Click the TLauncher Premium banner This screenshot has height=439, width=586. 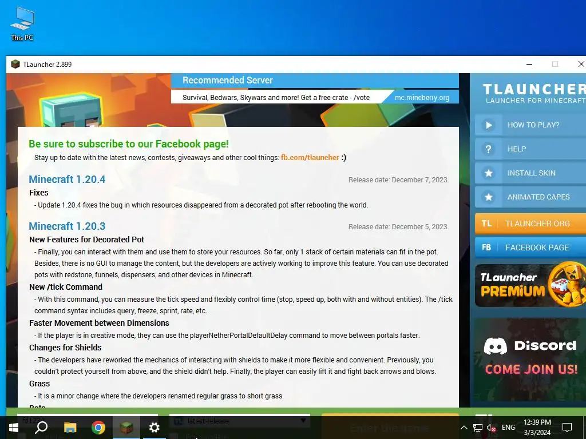[530, 285]
